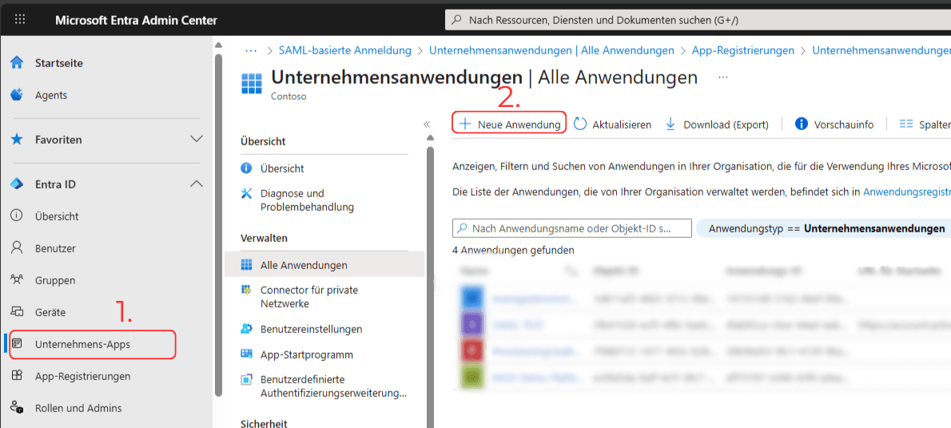Click the Rollen und Admins icon
The width and height of the screenshot is (951, 428).
click(17, 408)
